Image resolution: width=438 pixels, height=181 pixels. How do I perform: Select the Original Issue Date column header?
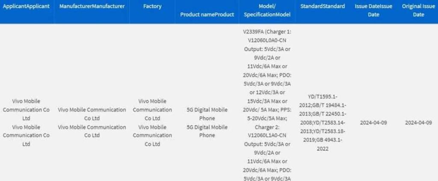point(419,10)
